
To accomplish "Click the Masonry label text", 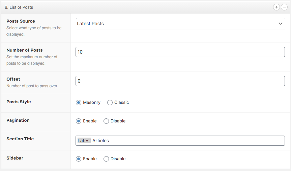I will pos(92,103).
